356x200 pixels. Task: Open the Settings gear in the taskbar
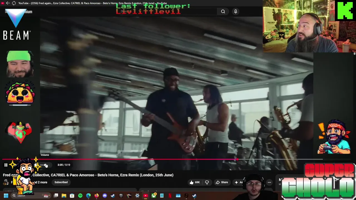(x=137, y=196)
